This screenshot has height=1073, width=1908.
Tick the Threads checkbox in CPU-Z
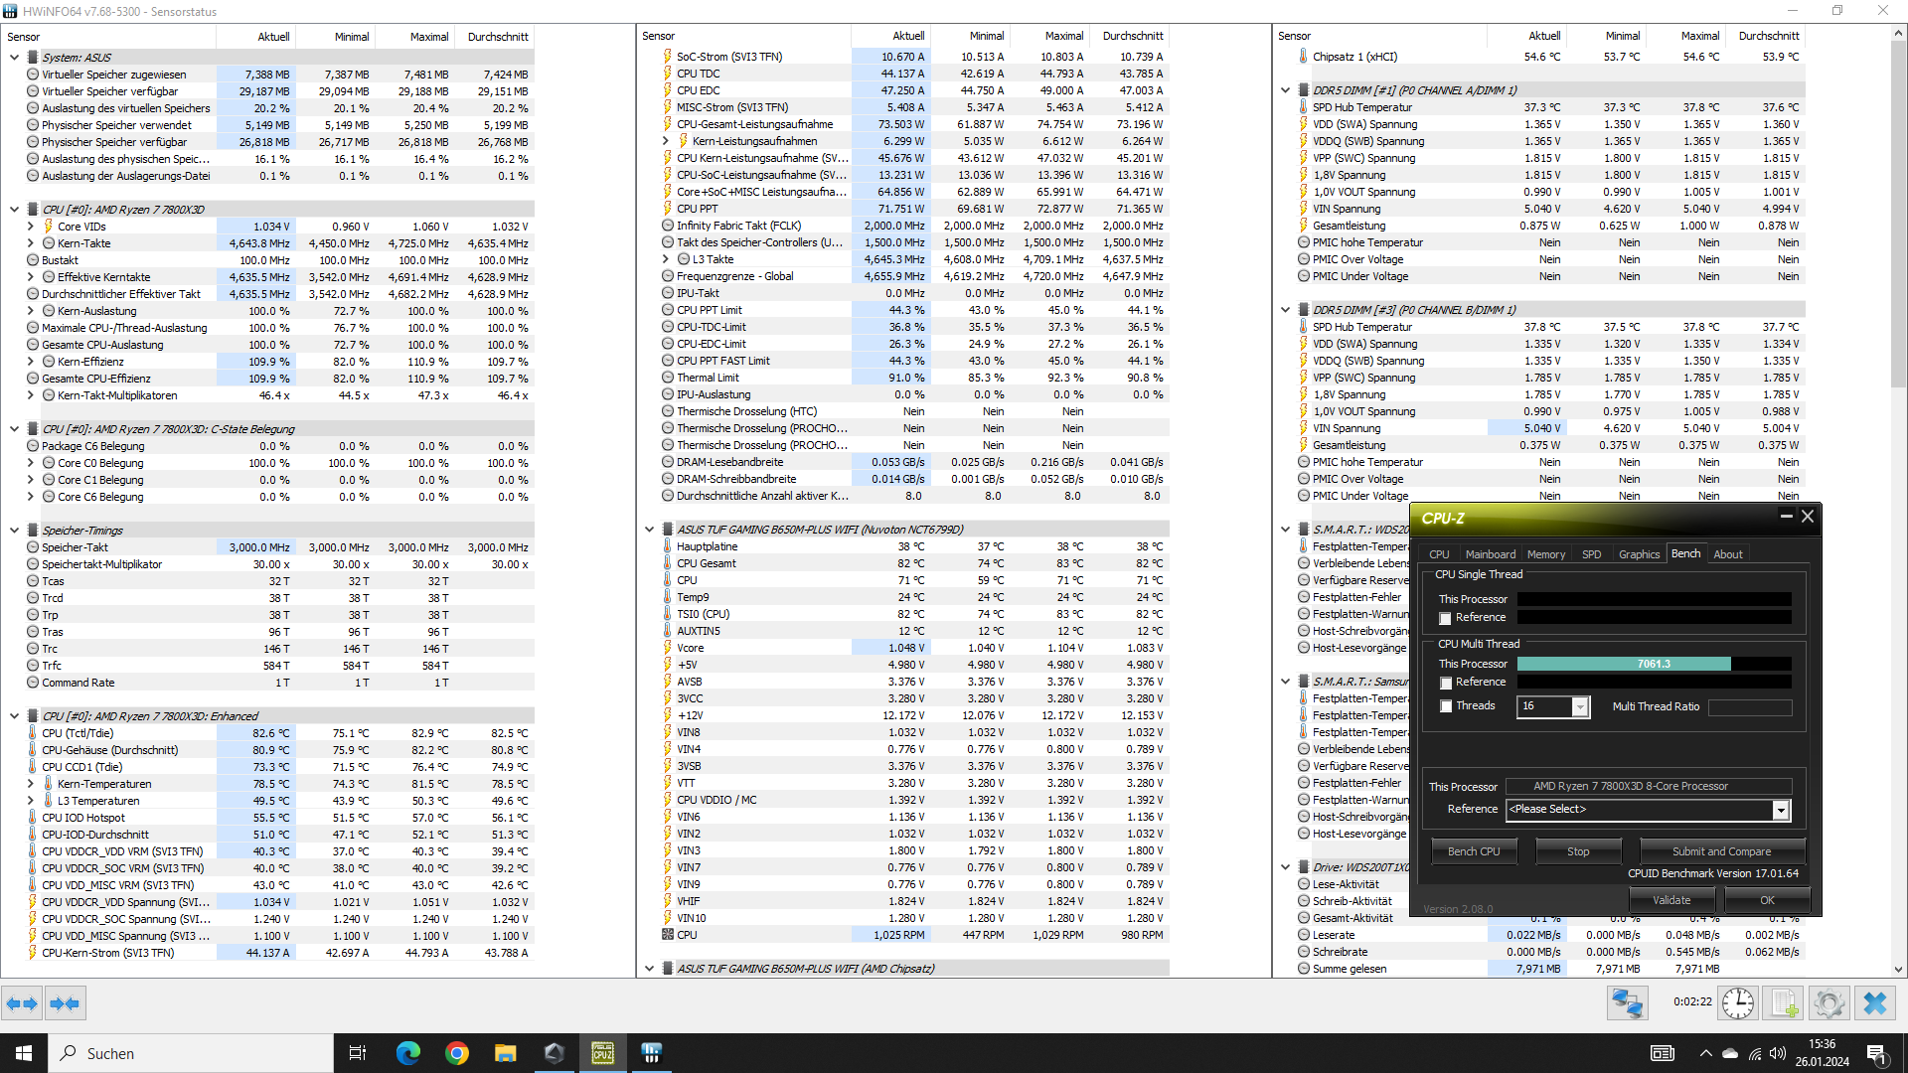click(1445, 706)
